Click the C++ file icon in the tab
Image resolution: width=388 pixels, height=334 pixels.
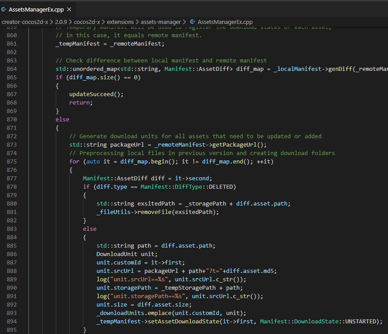[x=4, y=9]
